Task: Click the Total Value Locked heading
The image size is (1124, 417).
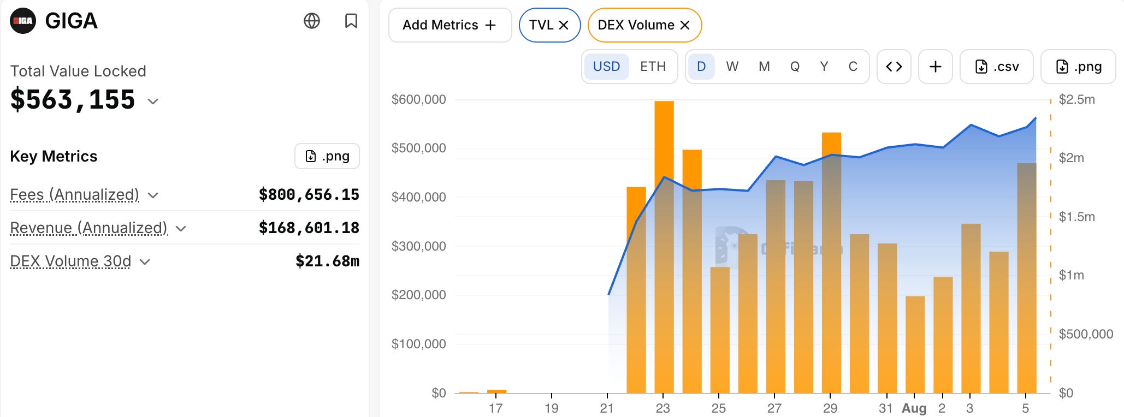Action: 78,71
